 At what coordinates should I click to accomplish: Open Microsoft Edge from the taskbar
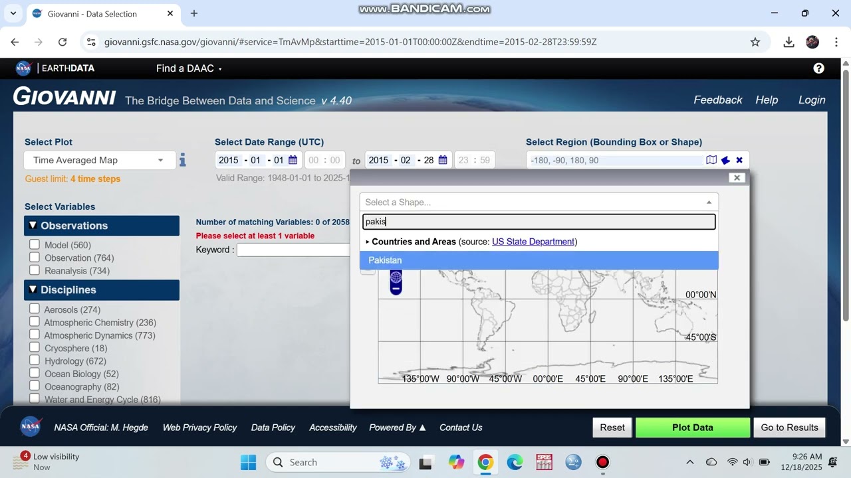click(x=515, y=462)
